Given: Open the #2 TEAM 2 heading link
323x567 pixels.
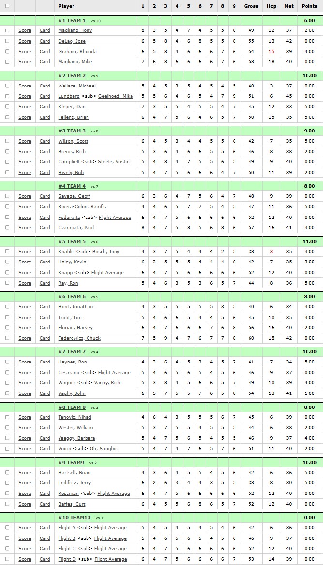Looking at the screenshot, I should pyautogui.click(x=72, y=75).
